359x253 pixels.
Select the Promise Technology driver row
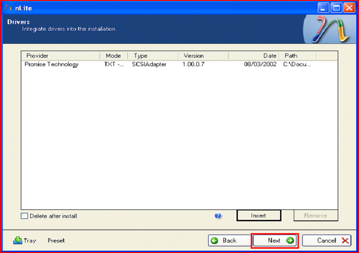[x=179, y=65]
